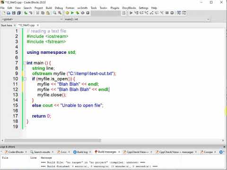This screenshot has height=170, width=227.
Task: Switch to the Start here tab
Action: point(7,25)
